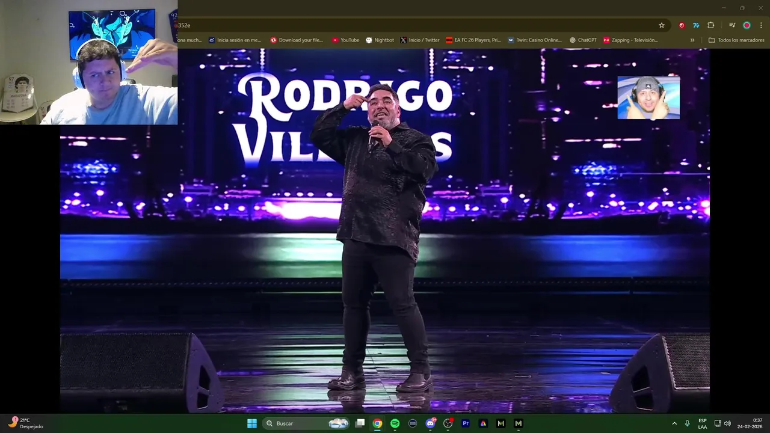Click the microphone tray icon
The width and height of the screenshot is (770, 433).
pos(687,423)
